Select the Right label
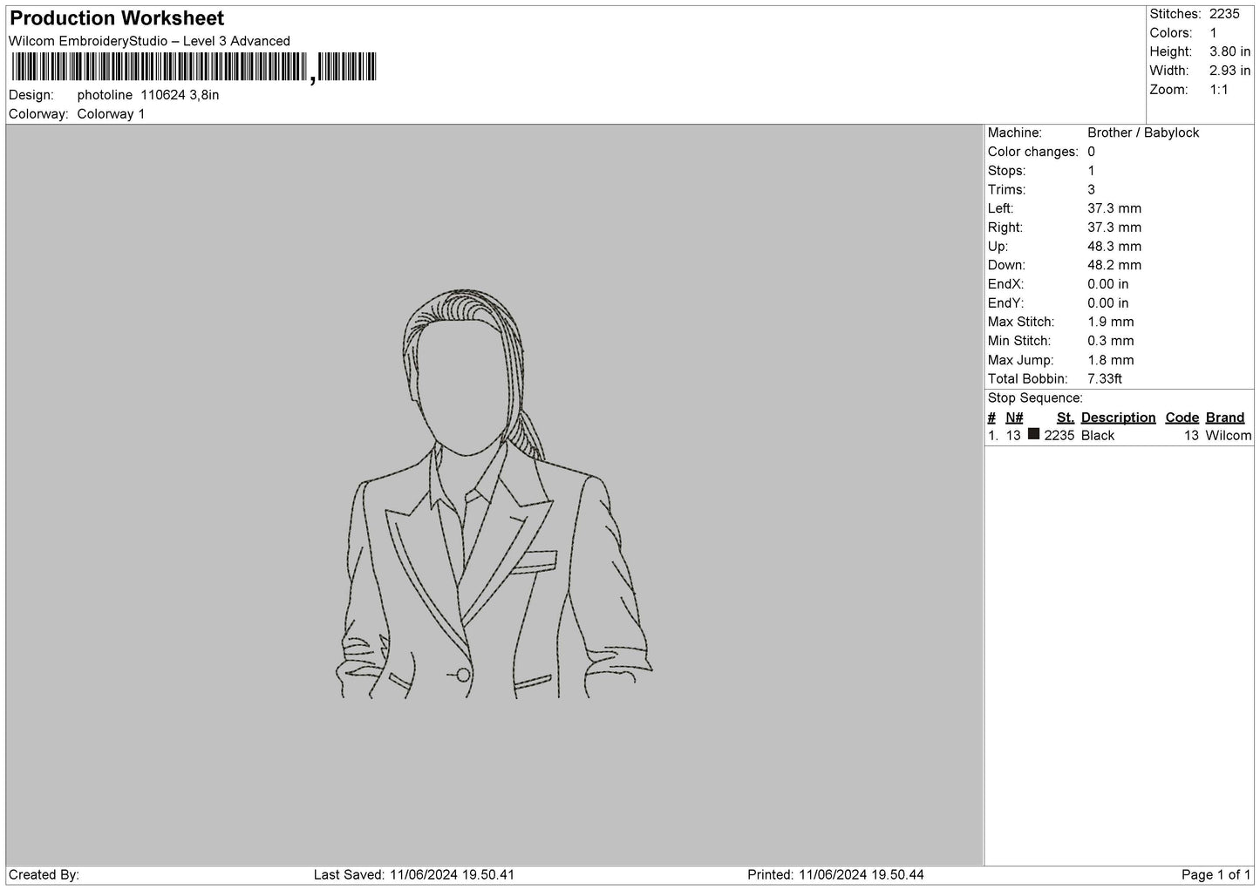Image resolution: width=1260 pixels, height=890 pixels. tap(1005, 228)
